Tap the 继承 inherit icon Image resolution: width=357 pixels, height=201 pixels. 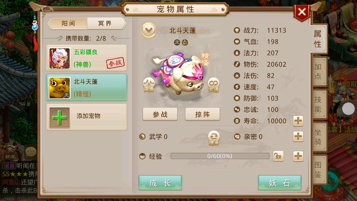click(x=214, y=138)
